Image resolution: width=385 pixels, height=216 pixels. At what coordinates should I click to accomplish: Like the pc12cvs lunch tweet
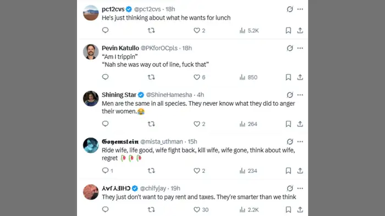click(199, 30)
